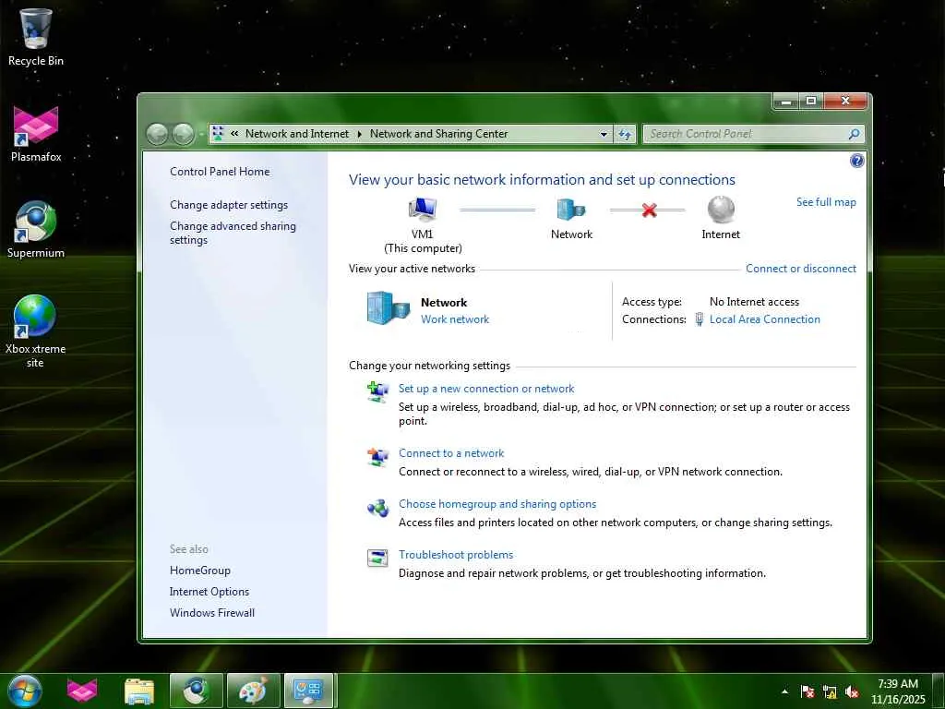The height and width of the screenshot is (709, 945).
Task: Launch Plasmafox from the desktop shortcut
Action: click(36, 134)
